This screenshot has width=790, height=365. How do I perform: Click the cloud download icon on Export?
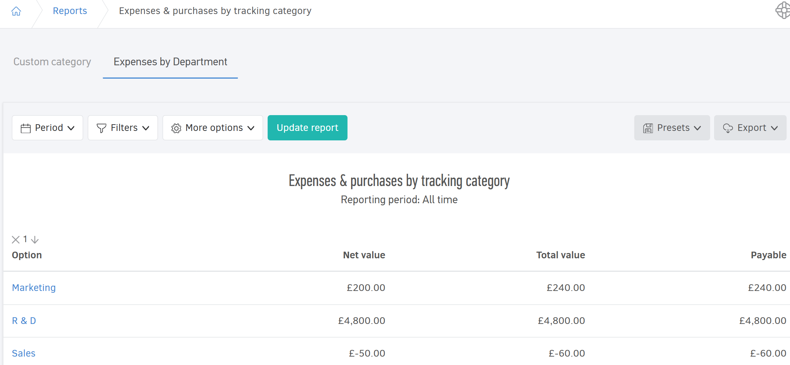728,128
